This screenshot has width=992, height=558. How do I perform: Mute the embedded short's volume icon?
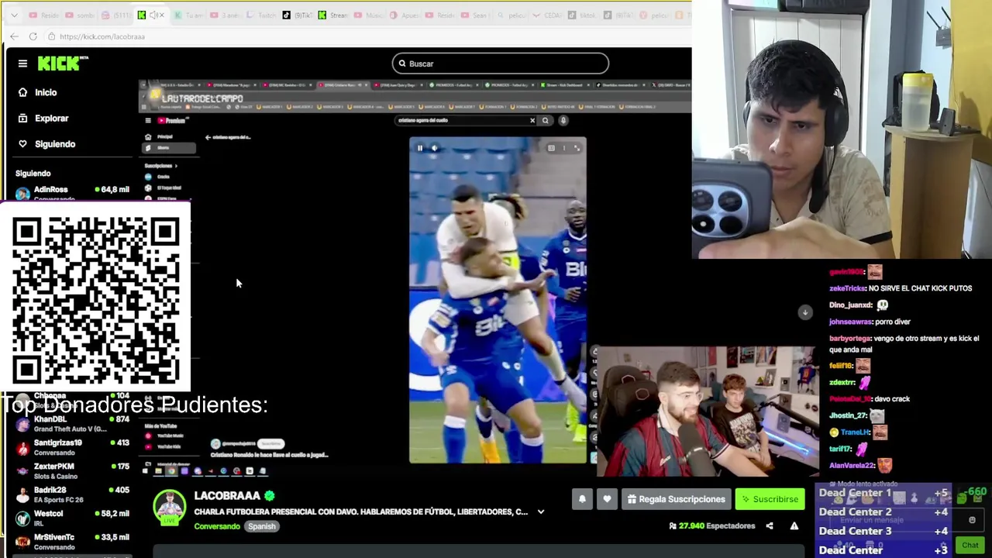[434, 148]
